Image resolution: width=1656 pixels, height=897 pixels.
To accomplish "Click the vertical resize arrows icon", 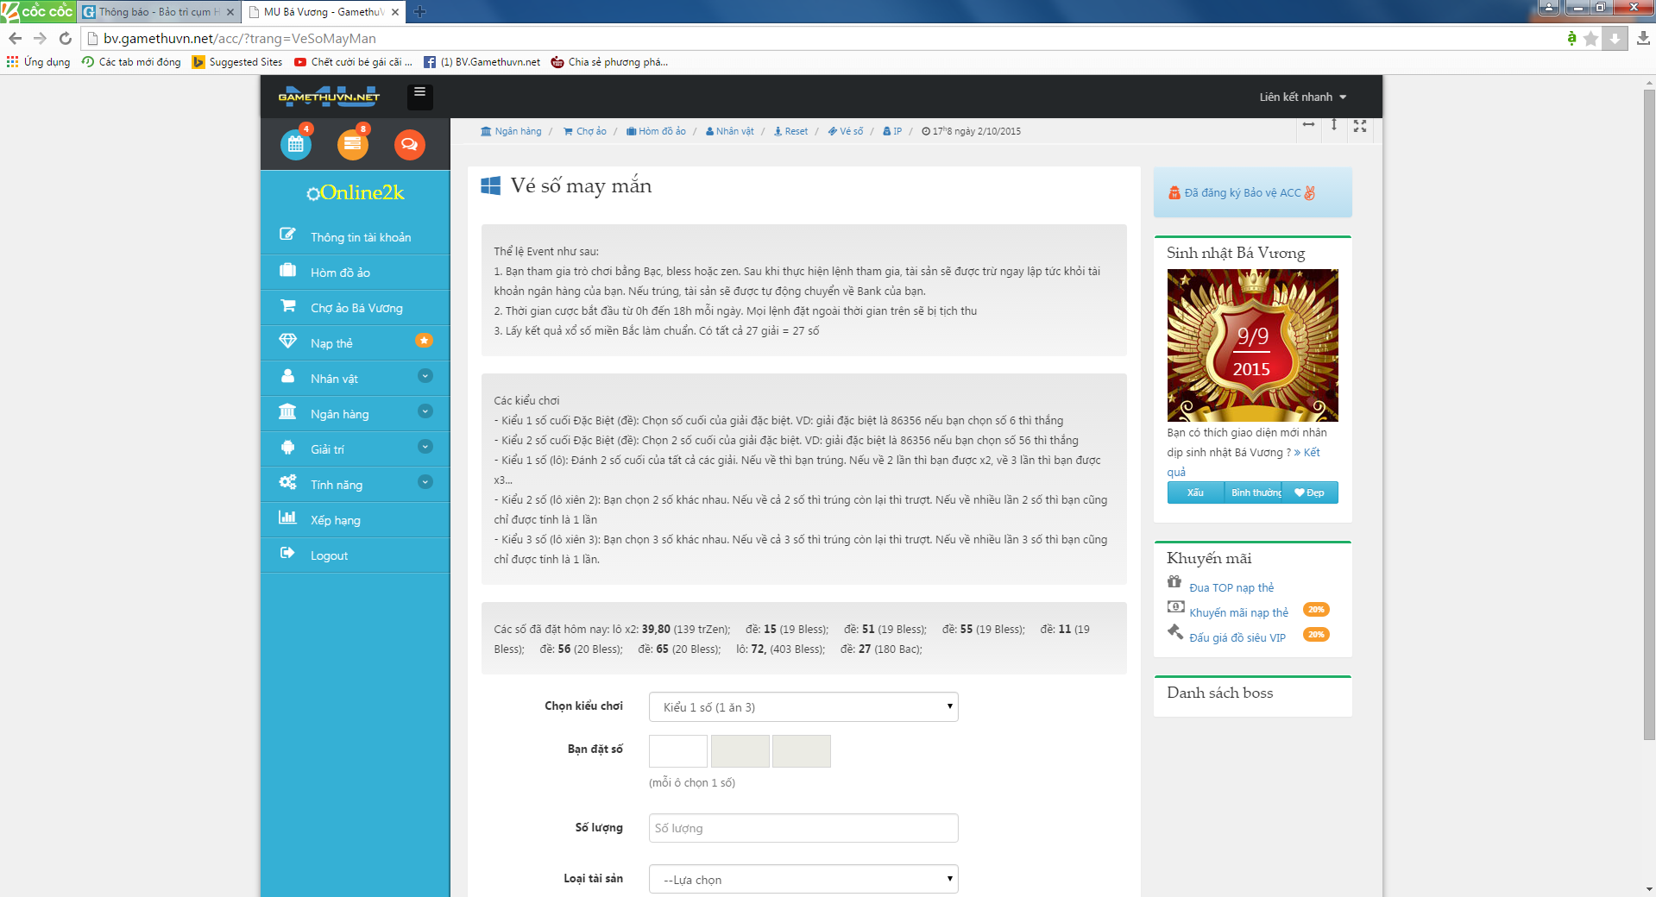I will pyautogui.click(x=1334, y=125).
